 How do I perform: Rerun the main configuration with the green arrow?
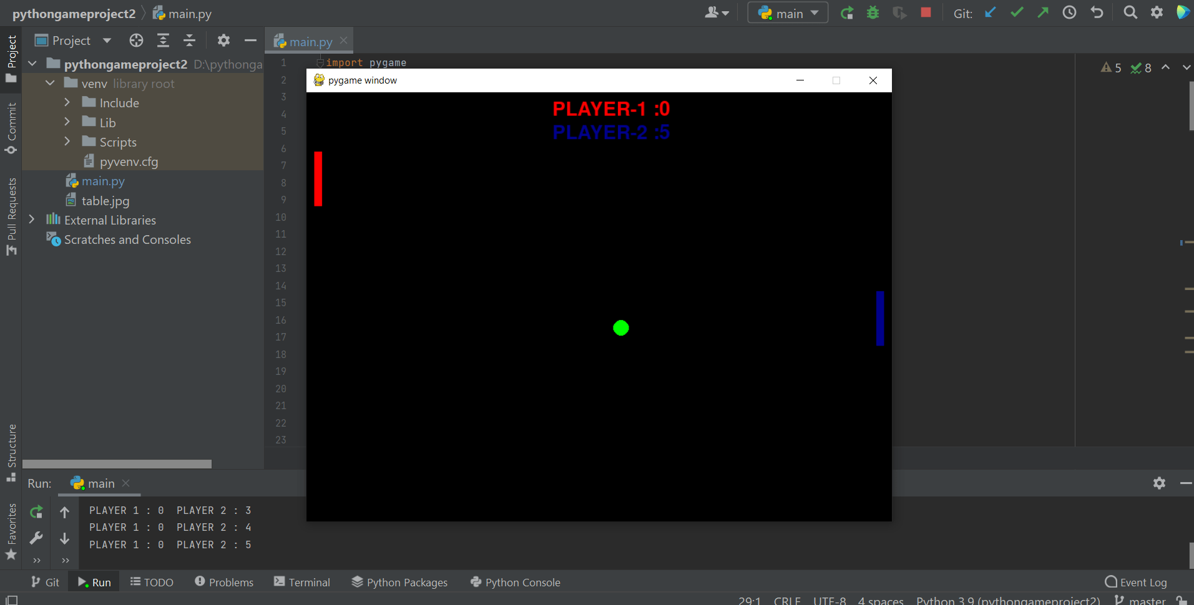[x=847, y=12]
